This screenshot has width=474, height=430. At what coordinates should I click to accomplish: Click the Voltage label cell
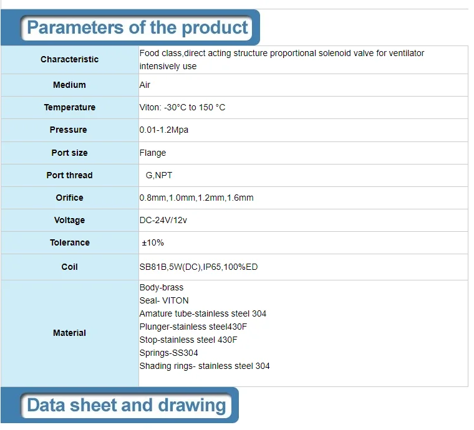click(69, 220)
